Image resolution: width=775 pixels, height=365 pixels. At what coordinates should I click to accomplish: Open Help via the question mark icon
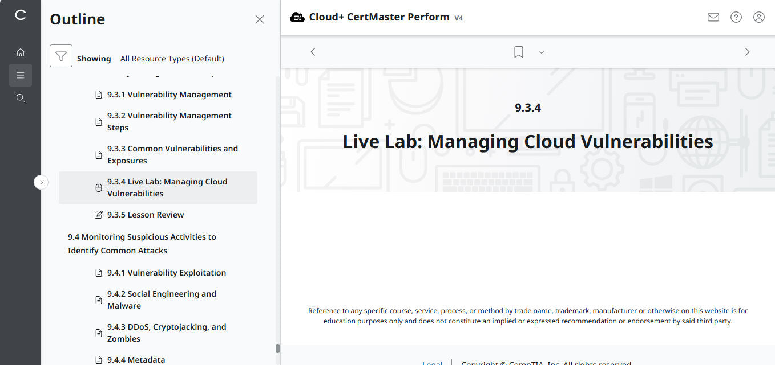tap(736, 17)
